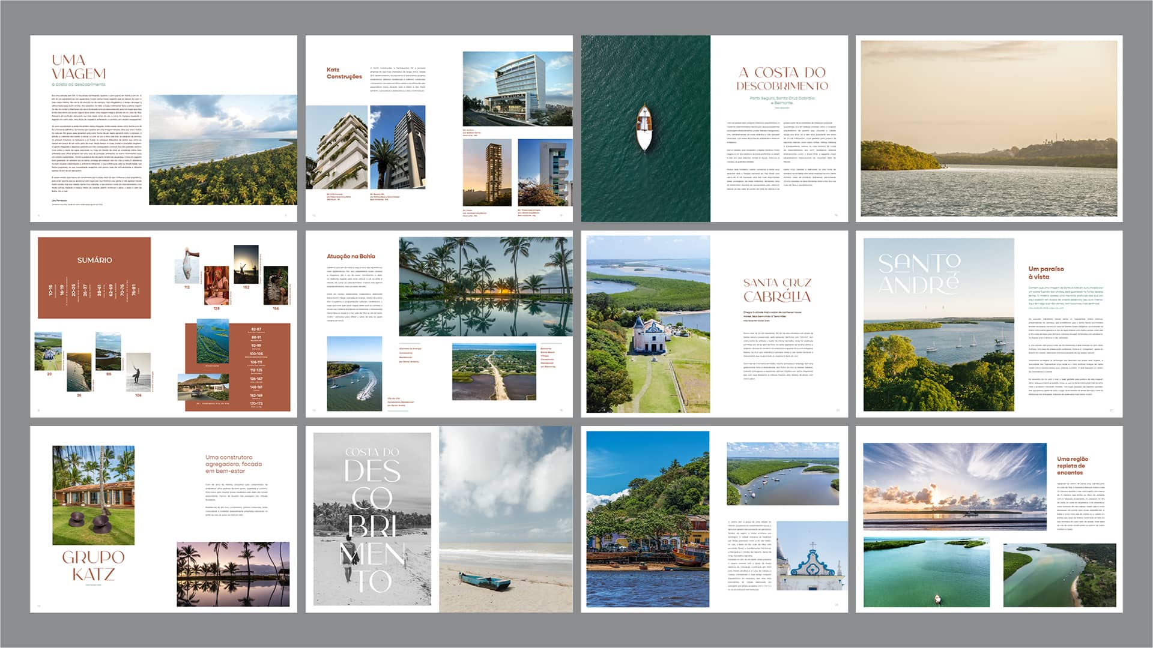Open the 'Uma Viagem' spread thumbnail
1153x648 pixels.
tap(163, 128)
